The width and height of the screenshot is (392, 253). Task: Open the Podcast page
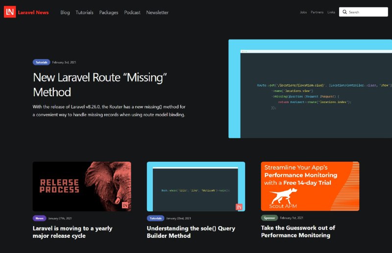pos(132,13)
